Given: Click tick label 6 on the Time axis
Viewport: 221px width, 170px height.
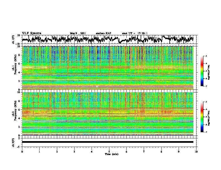Looking at the screenshot, I should 127,152.
